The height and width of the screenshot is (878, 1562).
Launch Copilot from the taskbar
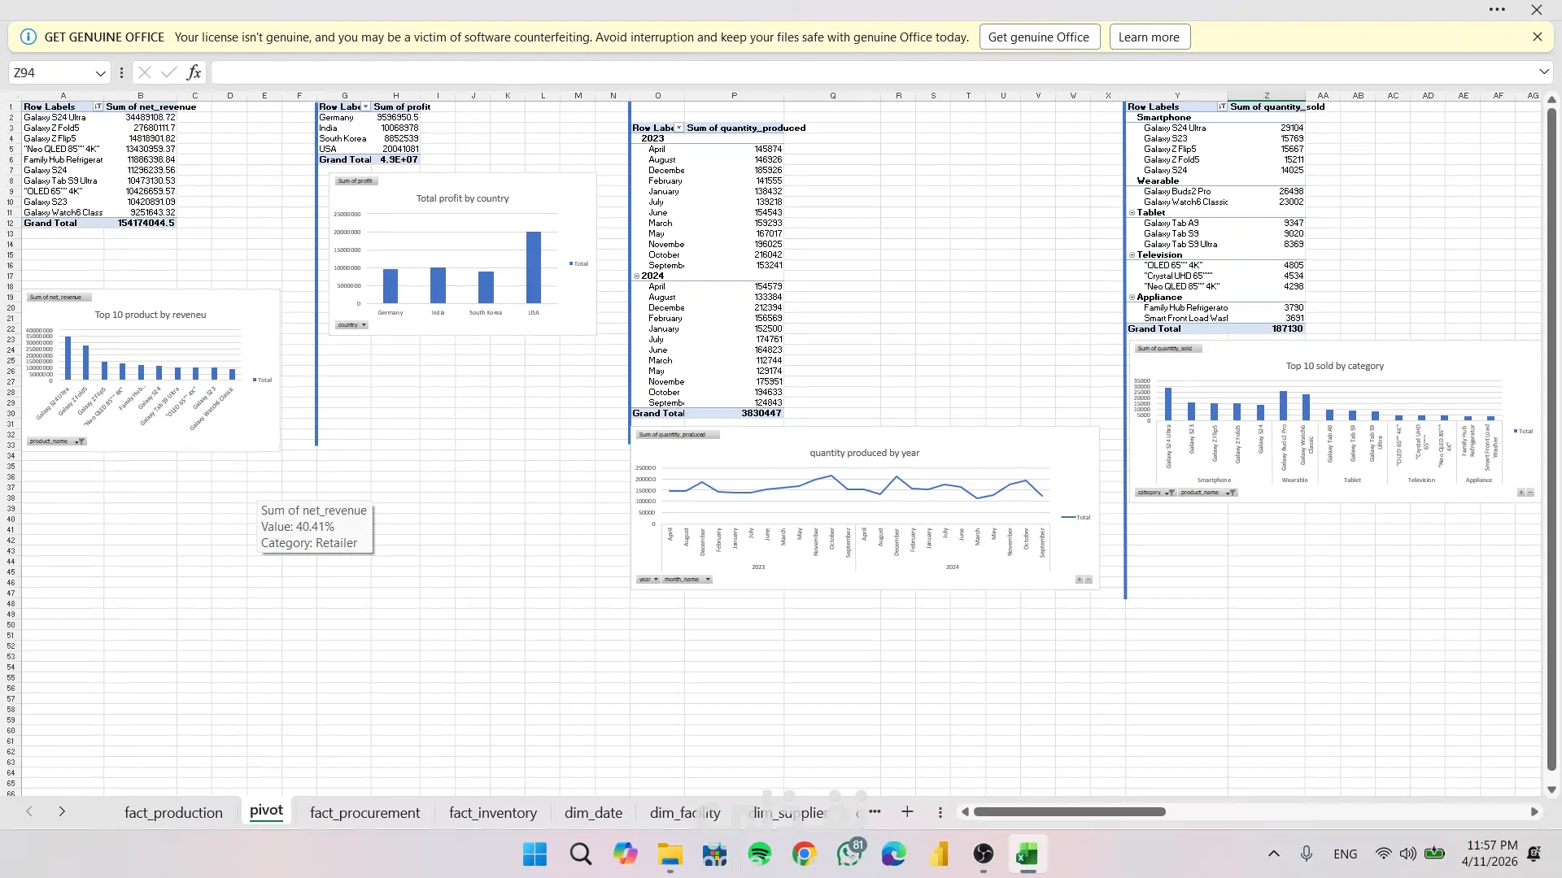coord(625,854)
